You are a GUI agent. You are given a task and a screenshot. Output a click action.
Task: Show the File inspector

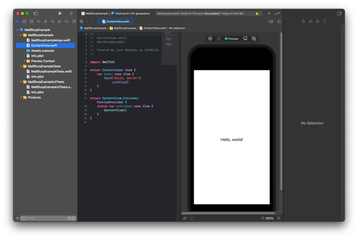tap(303, 21)
